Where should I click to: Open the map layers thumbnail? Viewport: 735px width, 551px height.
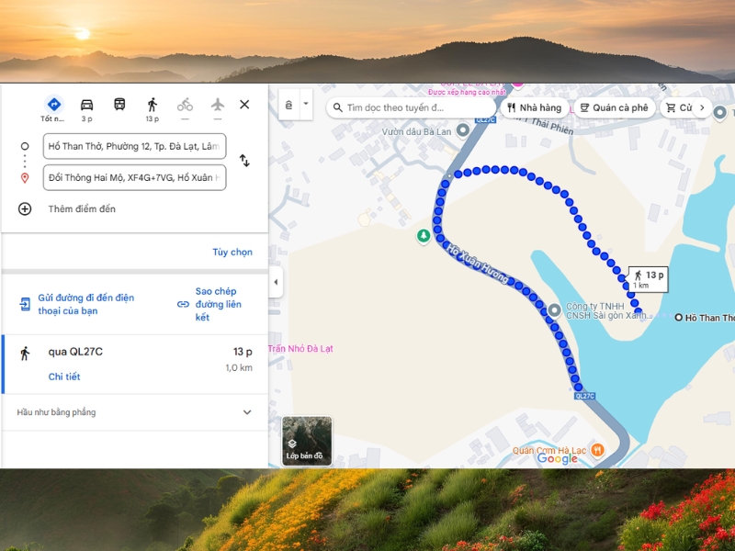307,441
